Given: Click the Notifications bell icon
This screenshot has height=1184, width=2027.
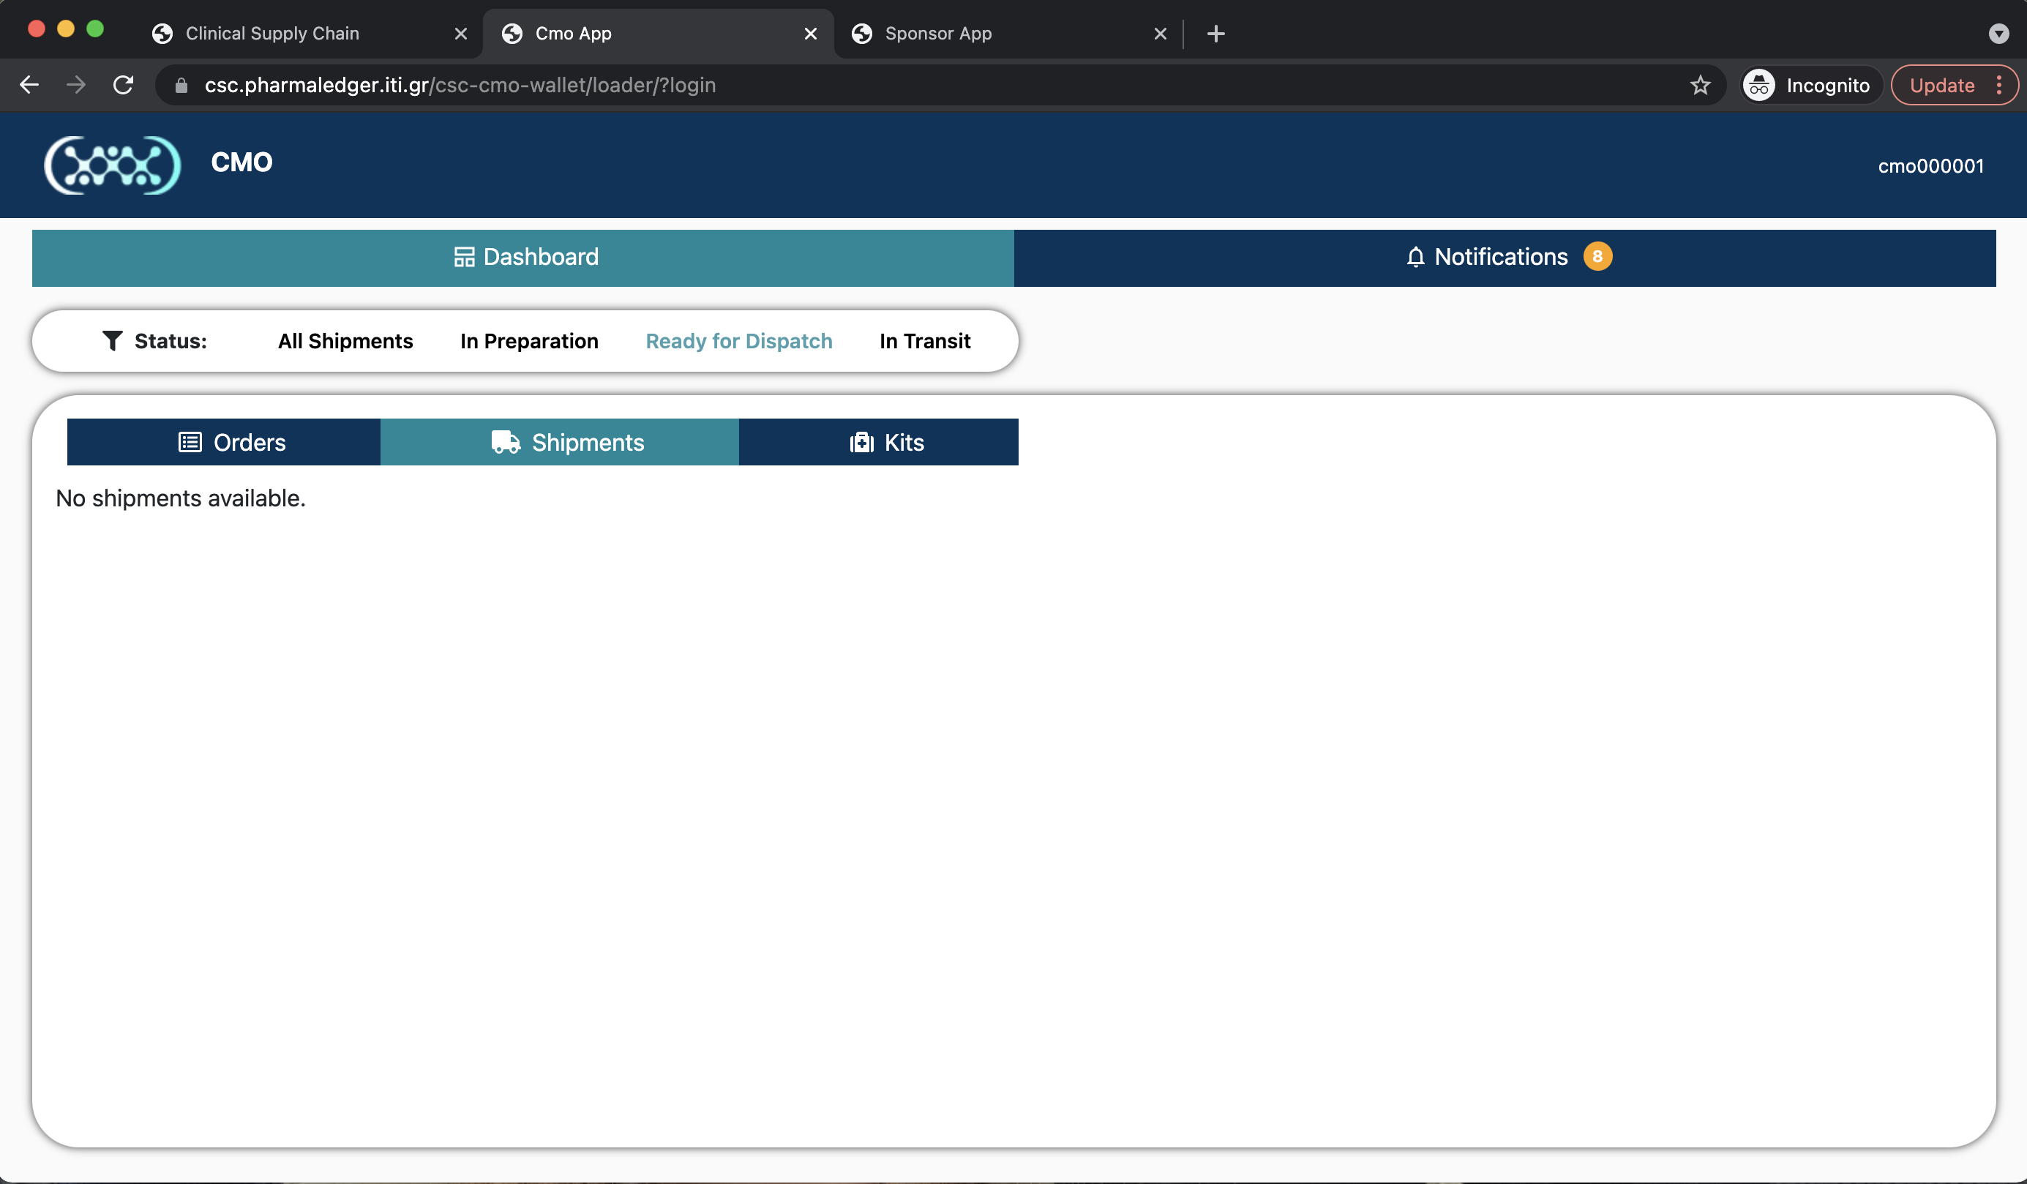Looking at the screenshot, I should (x=1415, y=257).
